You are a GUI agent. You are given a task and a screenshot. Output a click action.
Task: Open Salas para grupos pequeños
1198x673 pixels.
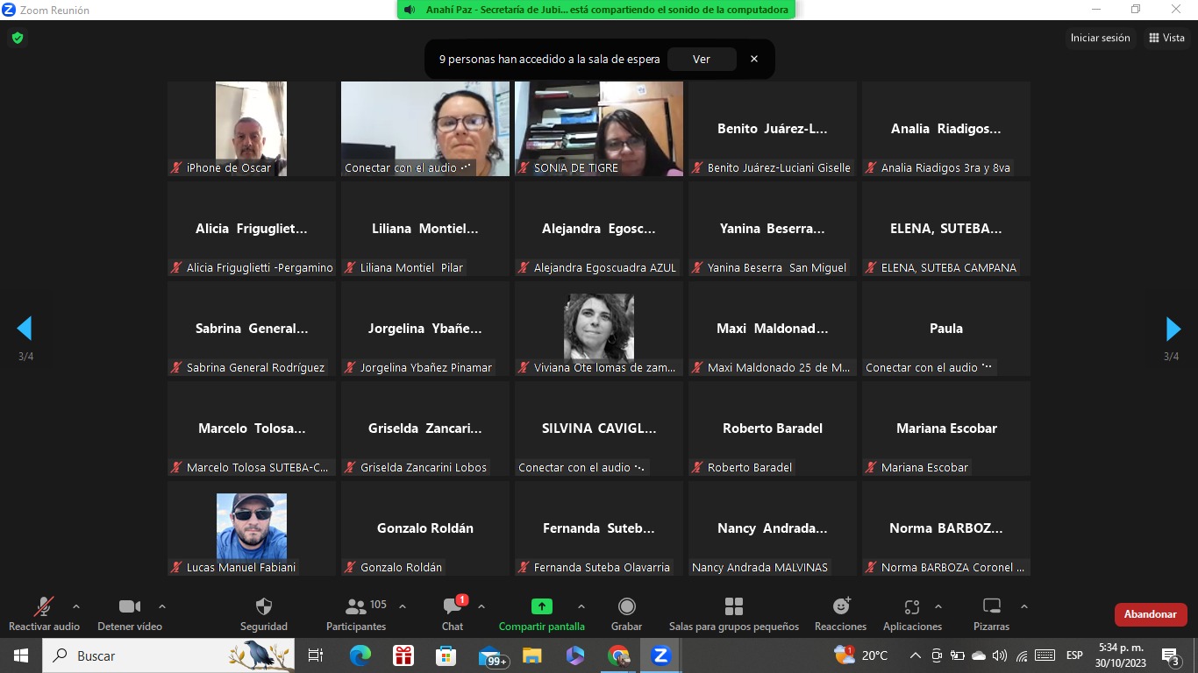[733, 607]
